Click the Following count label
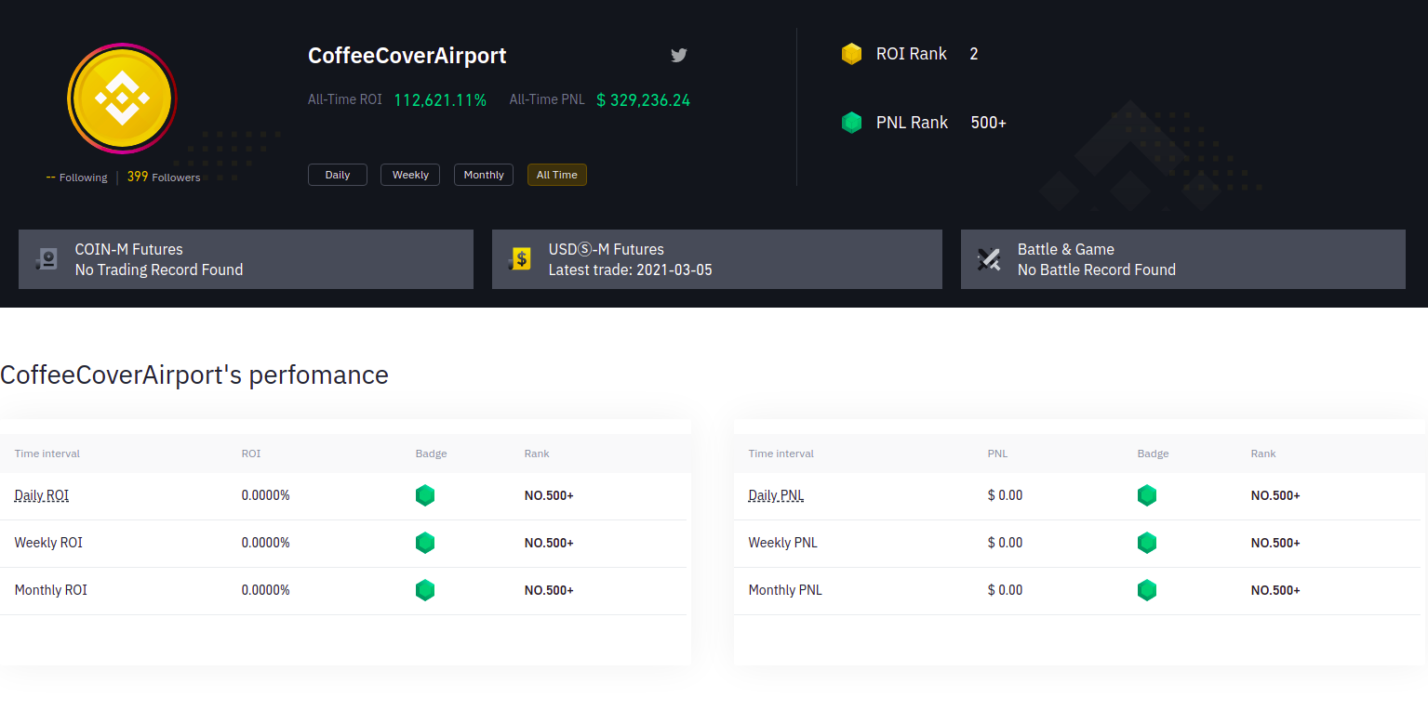This screenshot has height=710, width=1428. [x=76, y=177]
